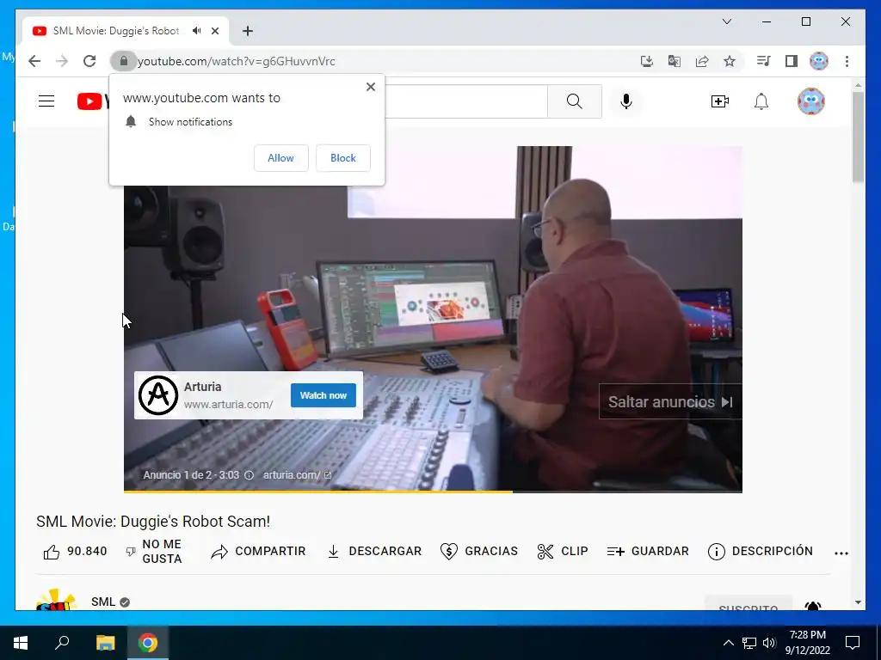Click into the YouTube search field

(465, 101)
